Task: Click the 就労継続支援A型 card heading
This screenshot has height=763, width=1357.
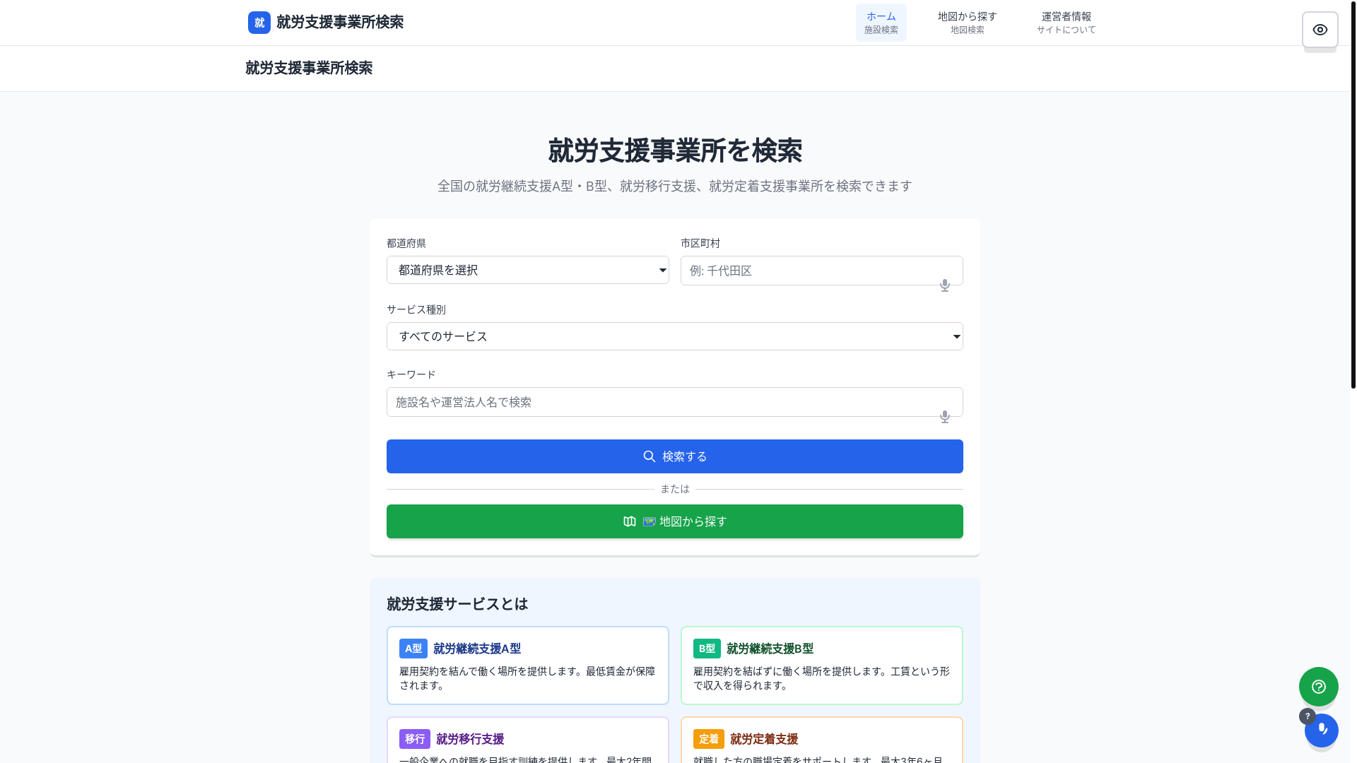Action: (477, 649)
